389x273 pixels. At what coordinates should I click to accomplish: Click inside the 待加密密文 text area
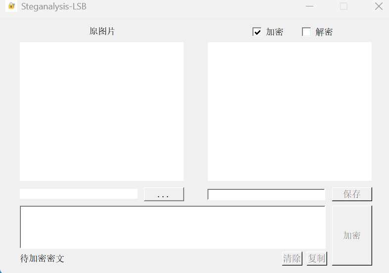[173, 227]
